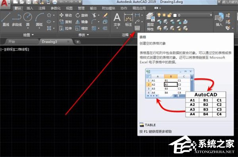238x157 pixels.
Task: Select the Offset tool icon
Action: click(x=105, y=28)
